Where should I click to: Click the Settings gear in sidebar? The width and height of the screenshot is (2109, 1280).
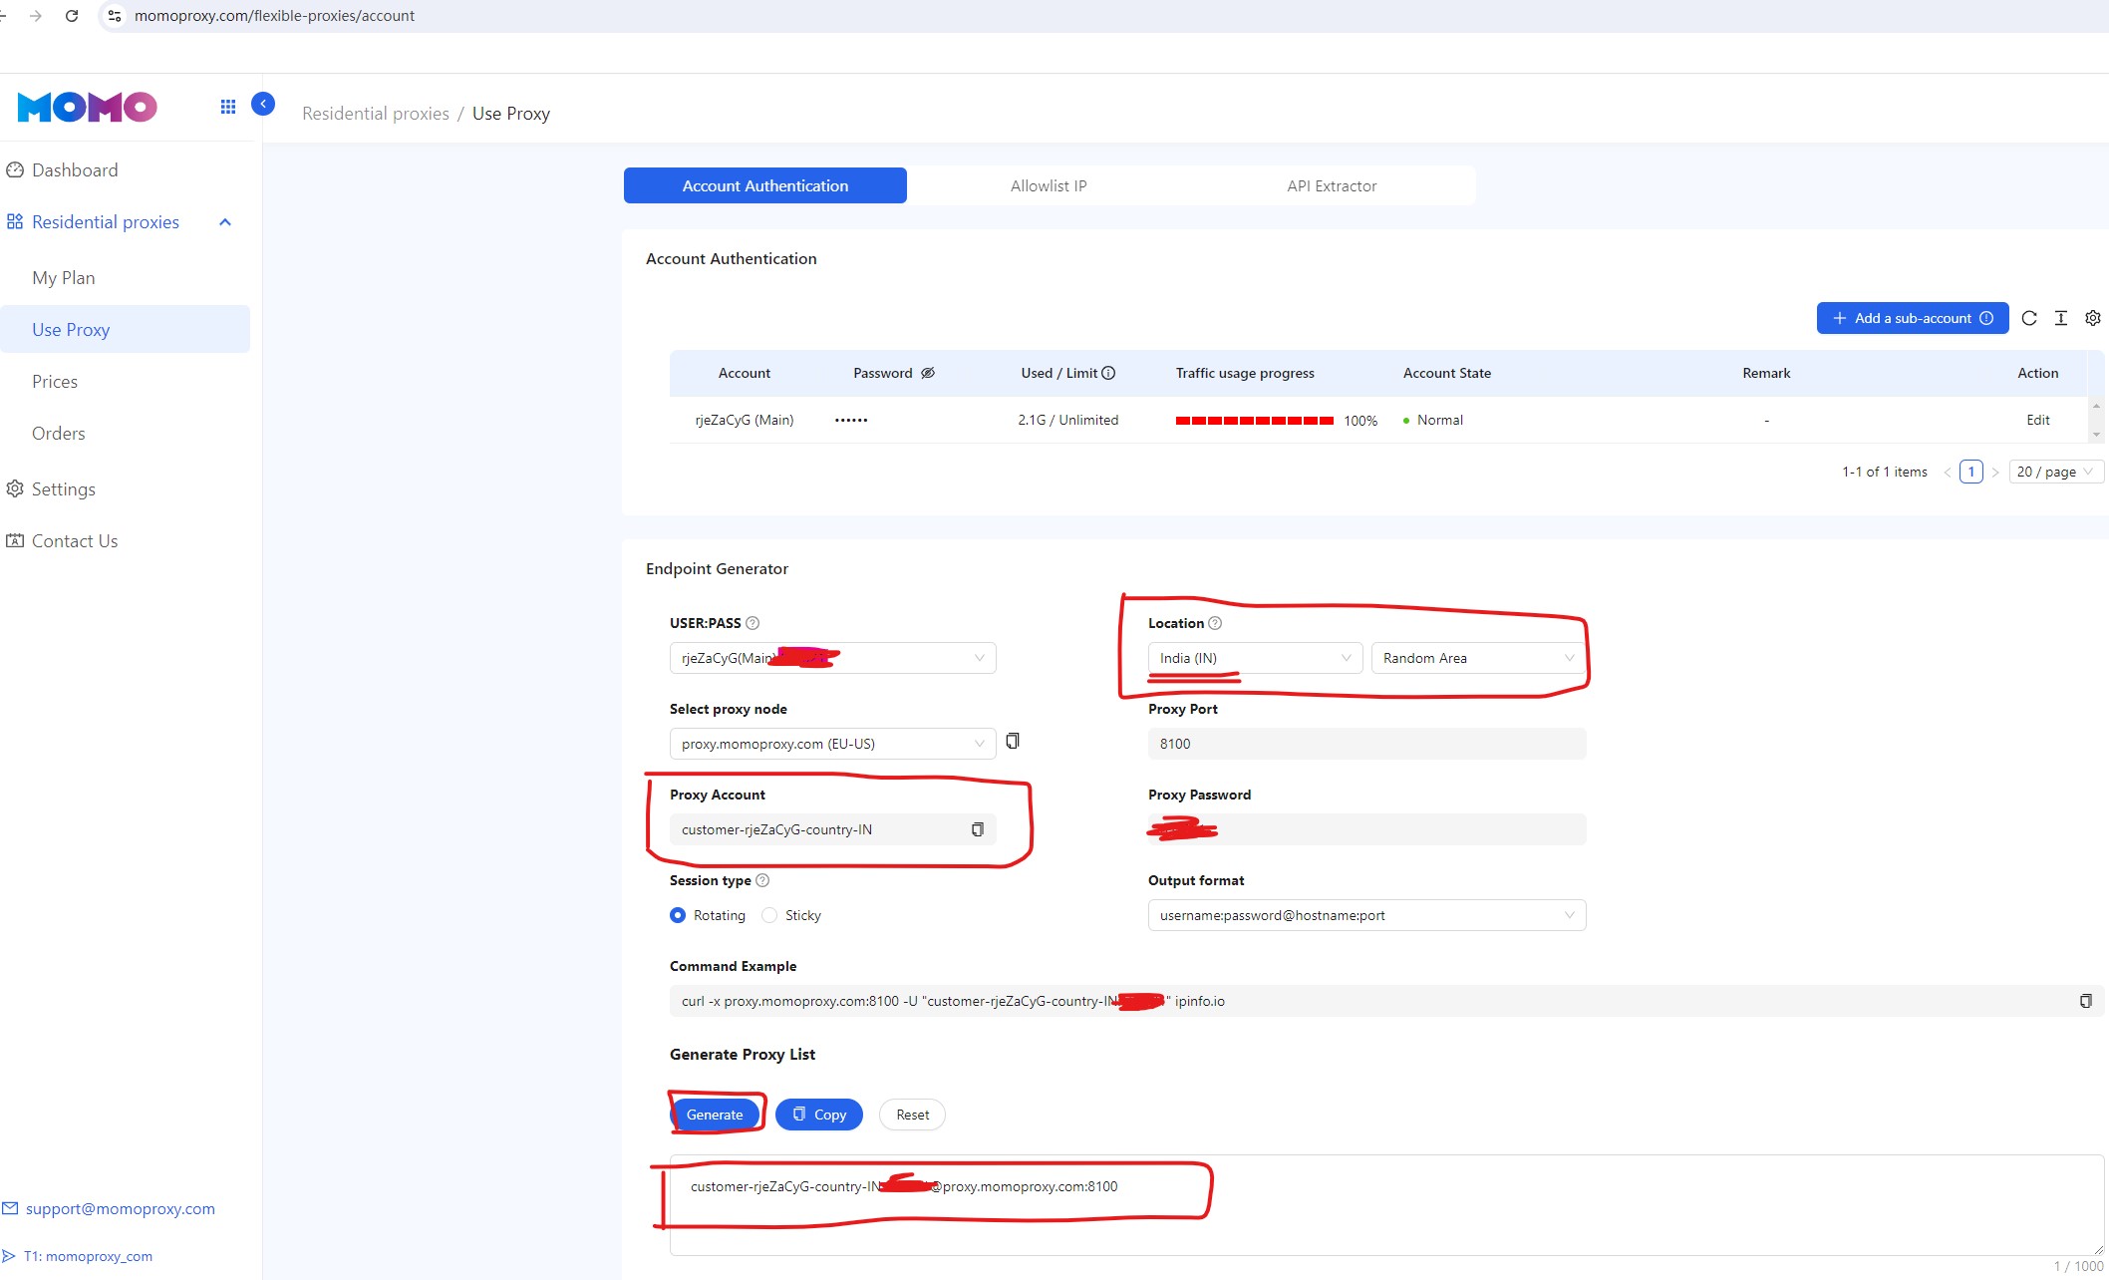pos(15,489)
